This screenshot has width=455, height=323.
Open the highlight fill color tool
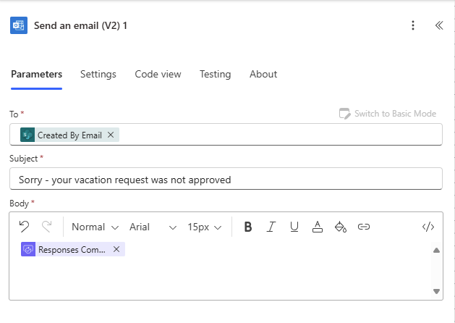click(x=340, y=227)
